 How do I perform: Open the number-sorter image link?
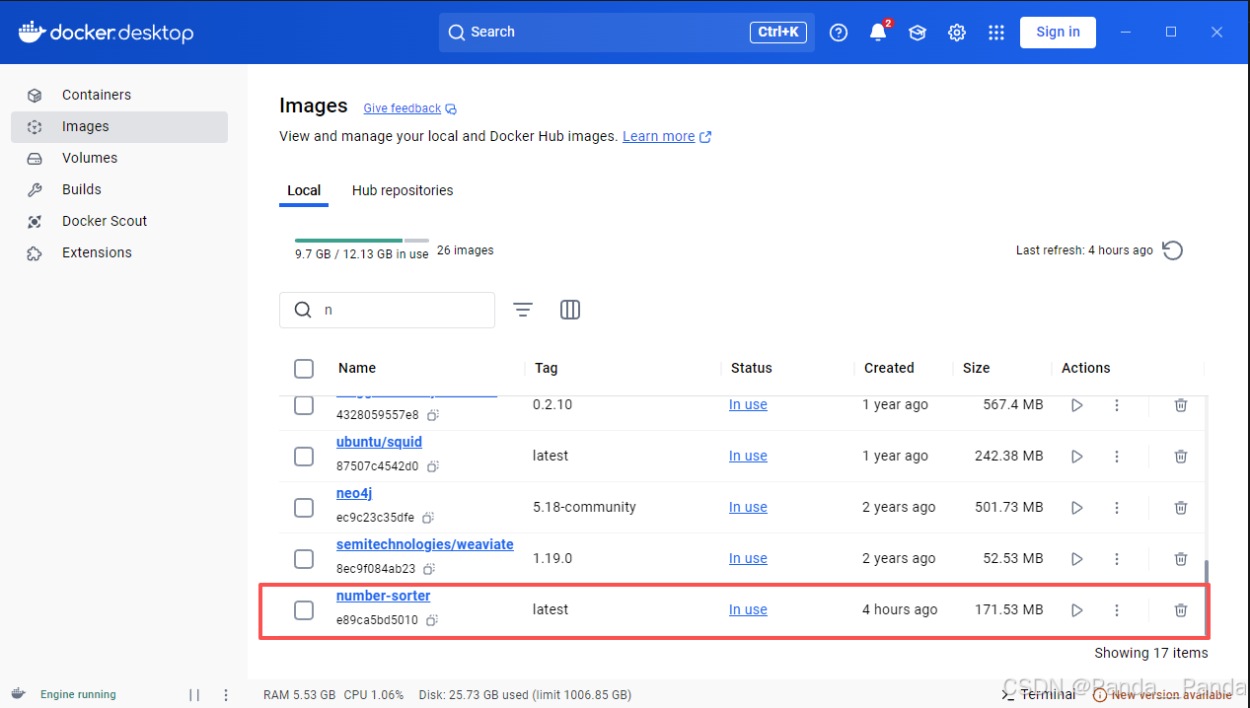pyautogui.click(x=383, y=596)
